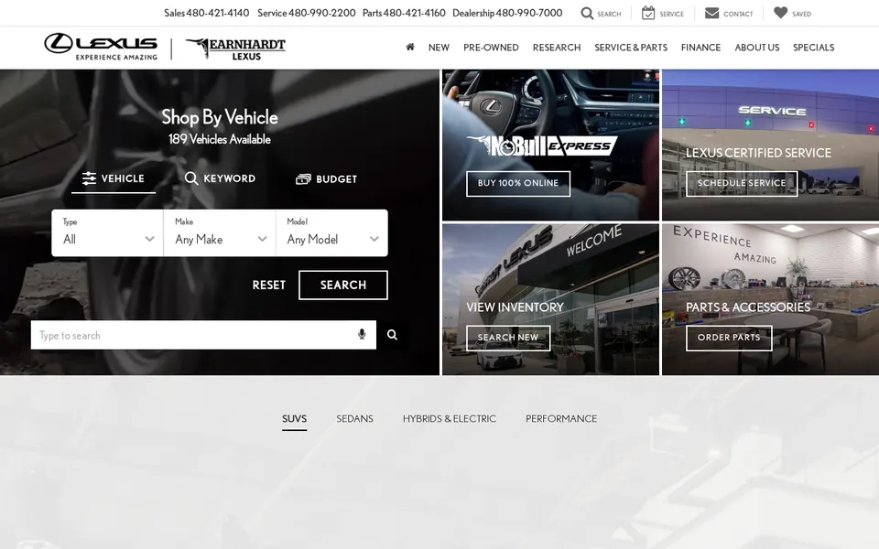This screenshot has height=549, width=879.
Task: Click the SEARCH button under vehicle filters
Action: [x=343, y=285]
